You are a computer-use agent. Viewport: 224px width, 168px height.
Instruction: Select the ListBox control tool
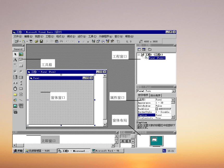pos(21,77)
